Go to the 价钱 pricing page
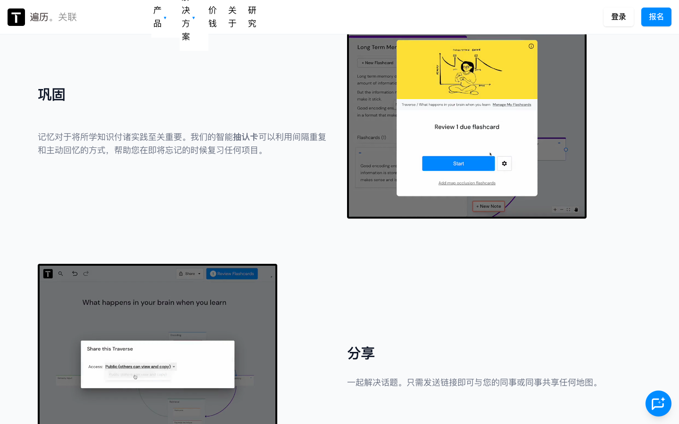 click(213, 17)
